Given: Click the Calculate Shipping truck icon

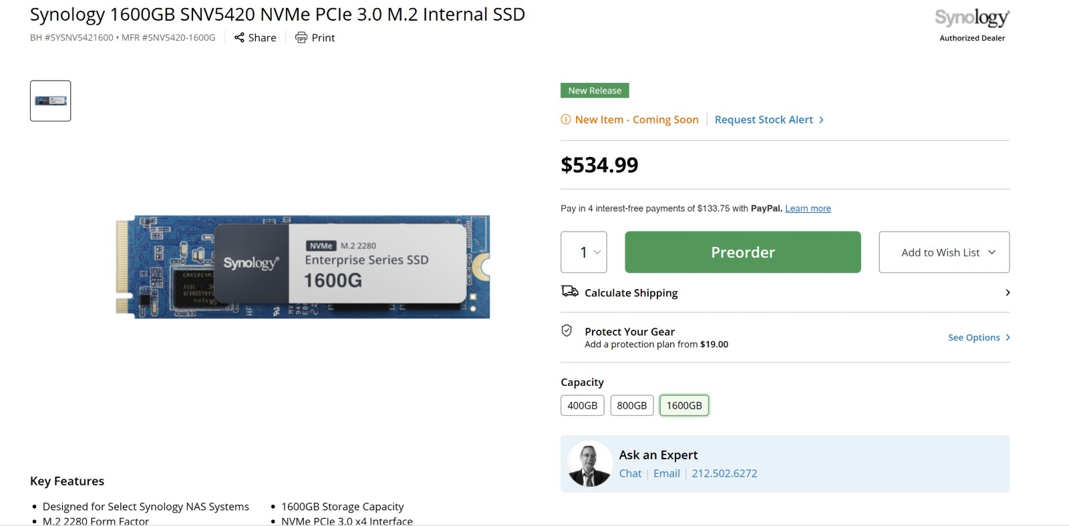Looking at the screenshot, I should tap(569, 291).
